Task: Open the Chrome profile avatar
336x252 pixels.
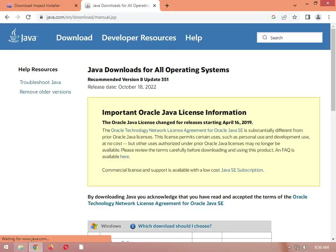Action: (318, 17)
